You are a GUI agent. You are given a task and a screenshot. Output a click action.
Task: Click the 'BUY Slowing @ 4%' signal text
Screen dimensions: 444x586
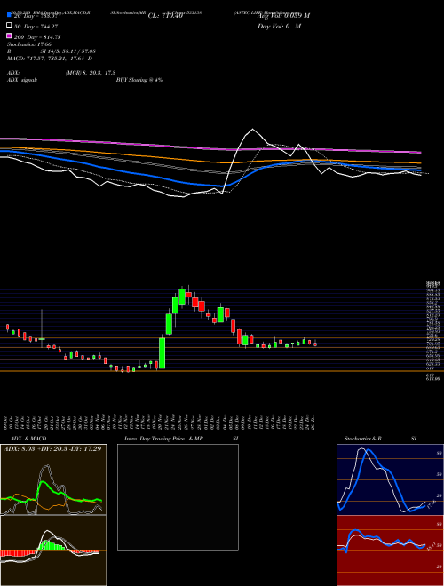click(x=139, y=80)
